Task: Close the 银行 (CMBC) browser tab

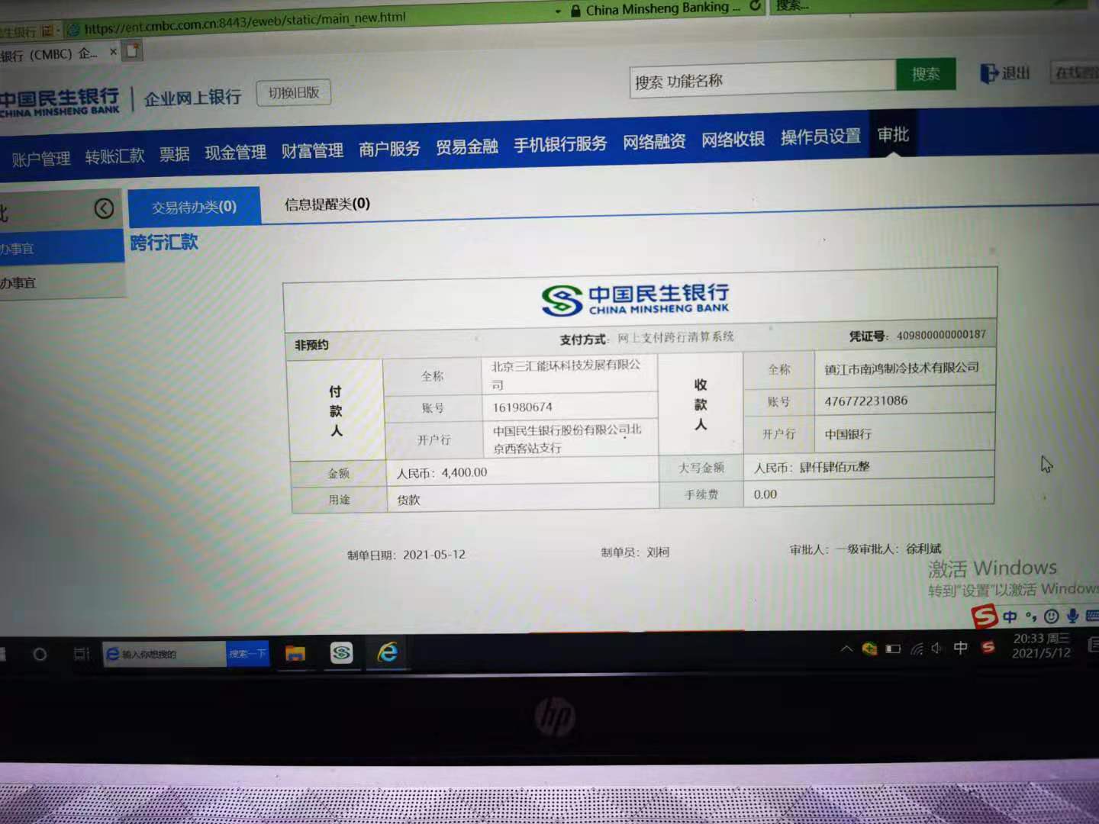Action: tap(113, 52)
